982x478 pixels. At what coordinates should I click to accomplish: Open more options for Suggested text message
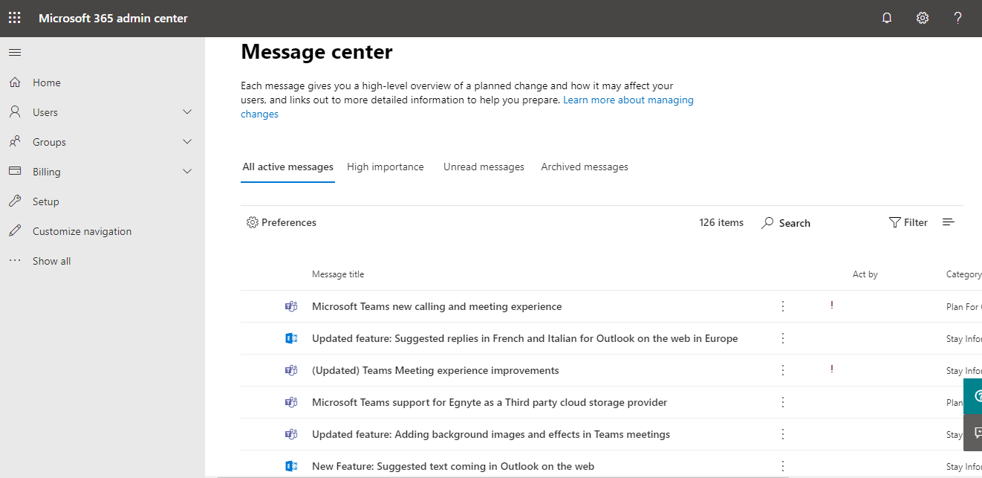(x=783, y=466)
